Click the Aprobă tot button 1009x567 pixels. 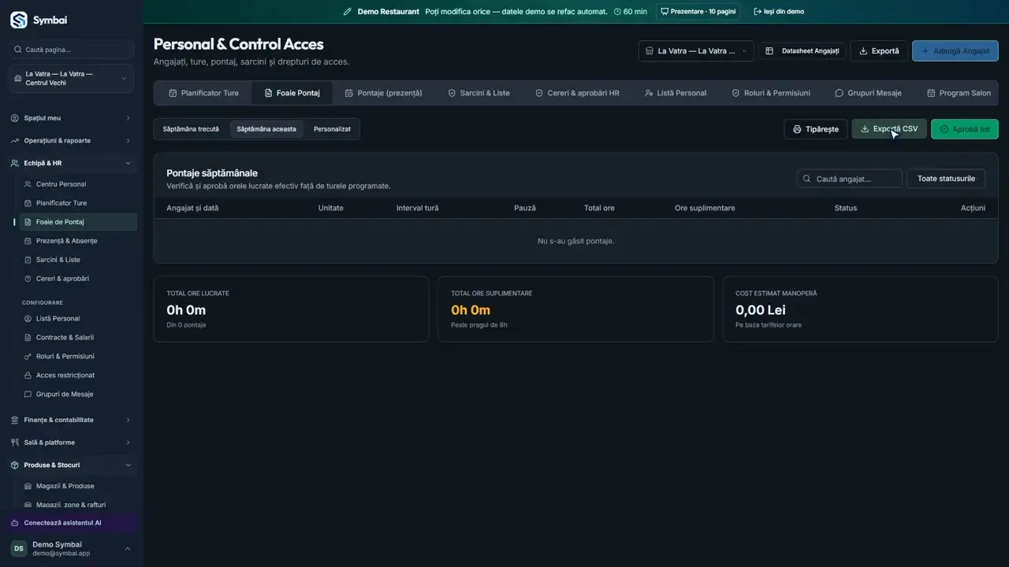click(x=965, y=129)
